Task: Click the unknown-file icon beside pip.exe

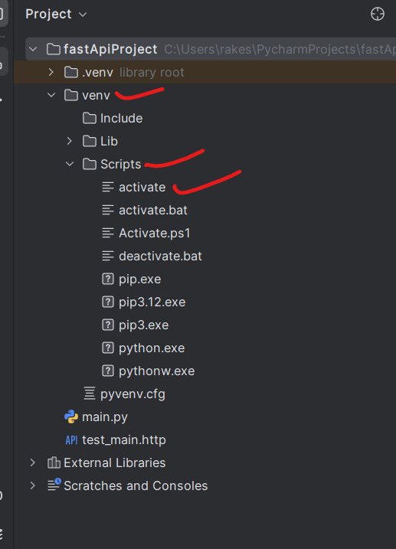Action: [108, 279]
